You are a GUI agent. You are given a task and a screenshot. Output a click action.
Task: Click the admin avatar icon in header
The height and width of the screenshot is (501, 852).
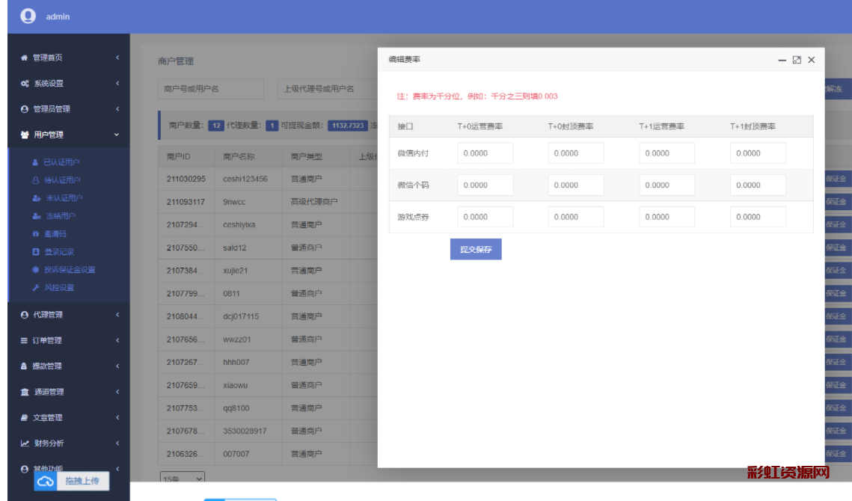[x=28, y=16]
